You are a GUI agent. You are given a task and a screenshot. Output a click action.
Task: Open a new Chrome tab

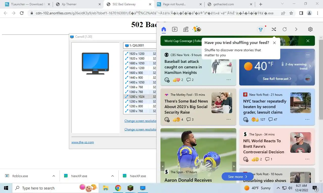(x=261, y=4)
